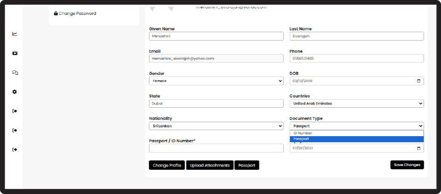Expand the Countries dropdown

(x=356, y=104)
